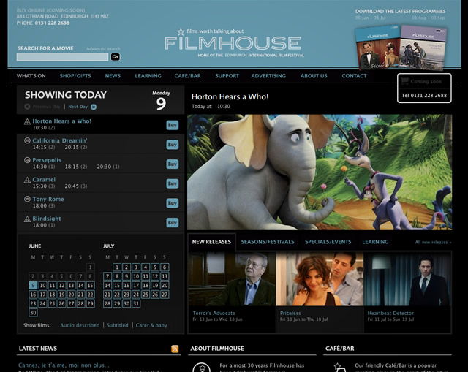Click the Next Day arrow icon
The height and width of the screenshot is (372, 468).
point(94,107)
